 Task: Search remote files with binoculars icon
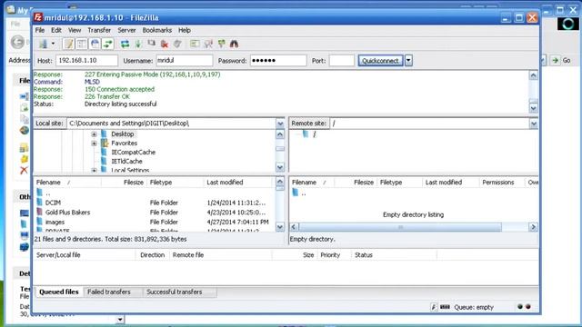235,44
